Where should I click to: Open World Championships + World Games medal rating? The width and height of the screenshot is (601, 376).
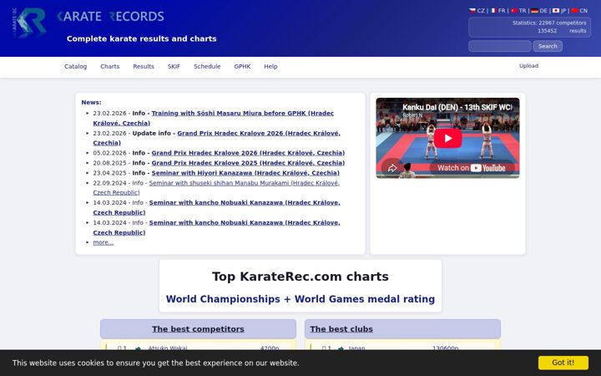click(x=300, y=299)
